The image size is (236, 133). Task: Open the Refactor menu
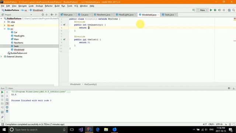click(x=49, y=6)
